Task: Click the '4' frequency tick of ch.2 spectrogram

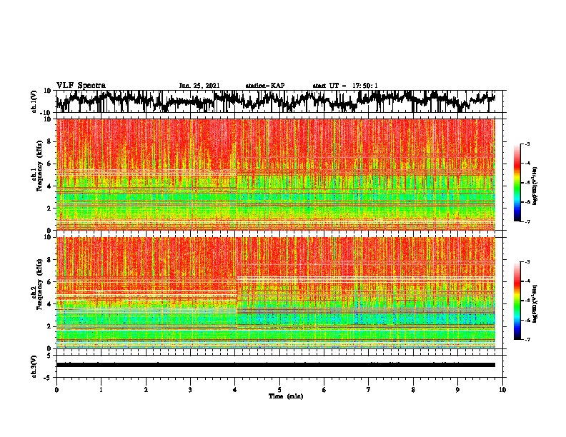Action: 49,304
